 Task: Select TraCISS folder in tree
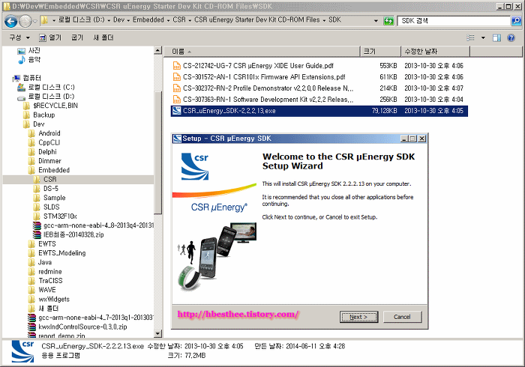pyautogui.click(x=50, y=281)
